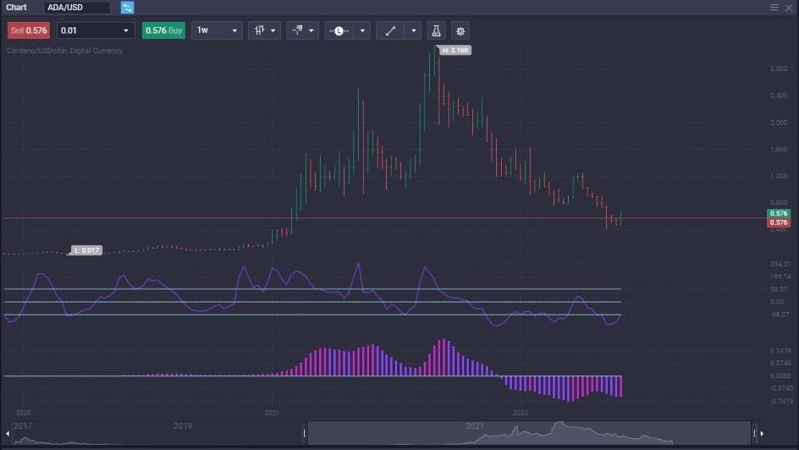Toggle the chart type dropdown arrow
Screen dimensions: 799x450
click(273, 30)
